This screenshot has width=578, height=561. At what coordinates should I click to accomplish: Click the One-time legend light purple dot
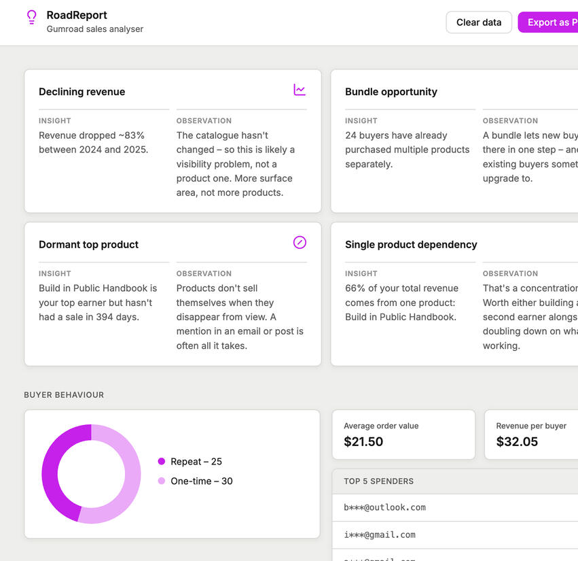pos(162,481)
